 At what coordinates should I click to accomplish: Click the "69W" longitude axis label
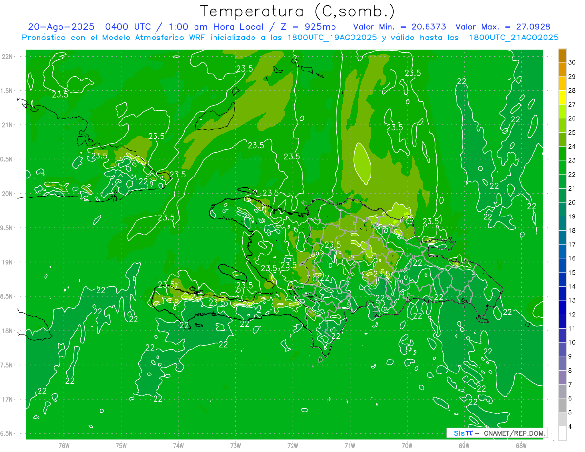pyautogui.click(x=464, y=446)
